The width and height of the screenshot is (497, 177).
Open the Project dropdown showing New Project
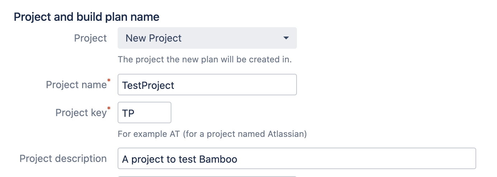tap(207, 38)
